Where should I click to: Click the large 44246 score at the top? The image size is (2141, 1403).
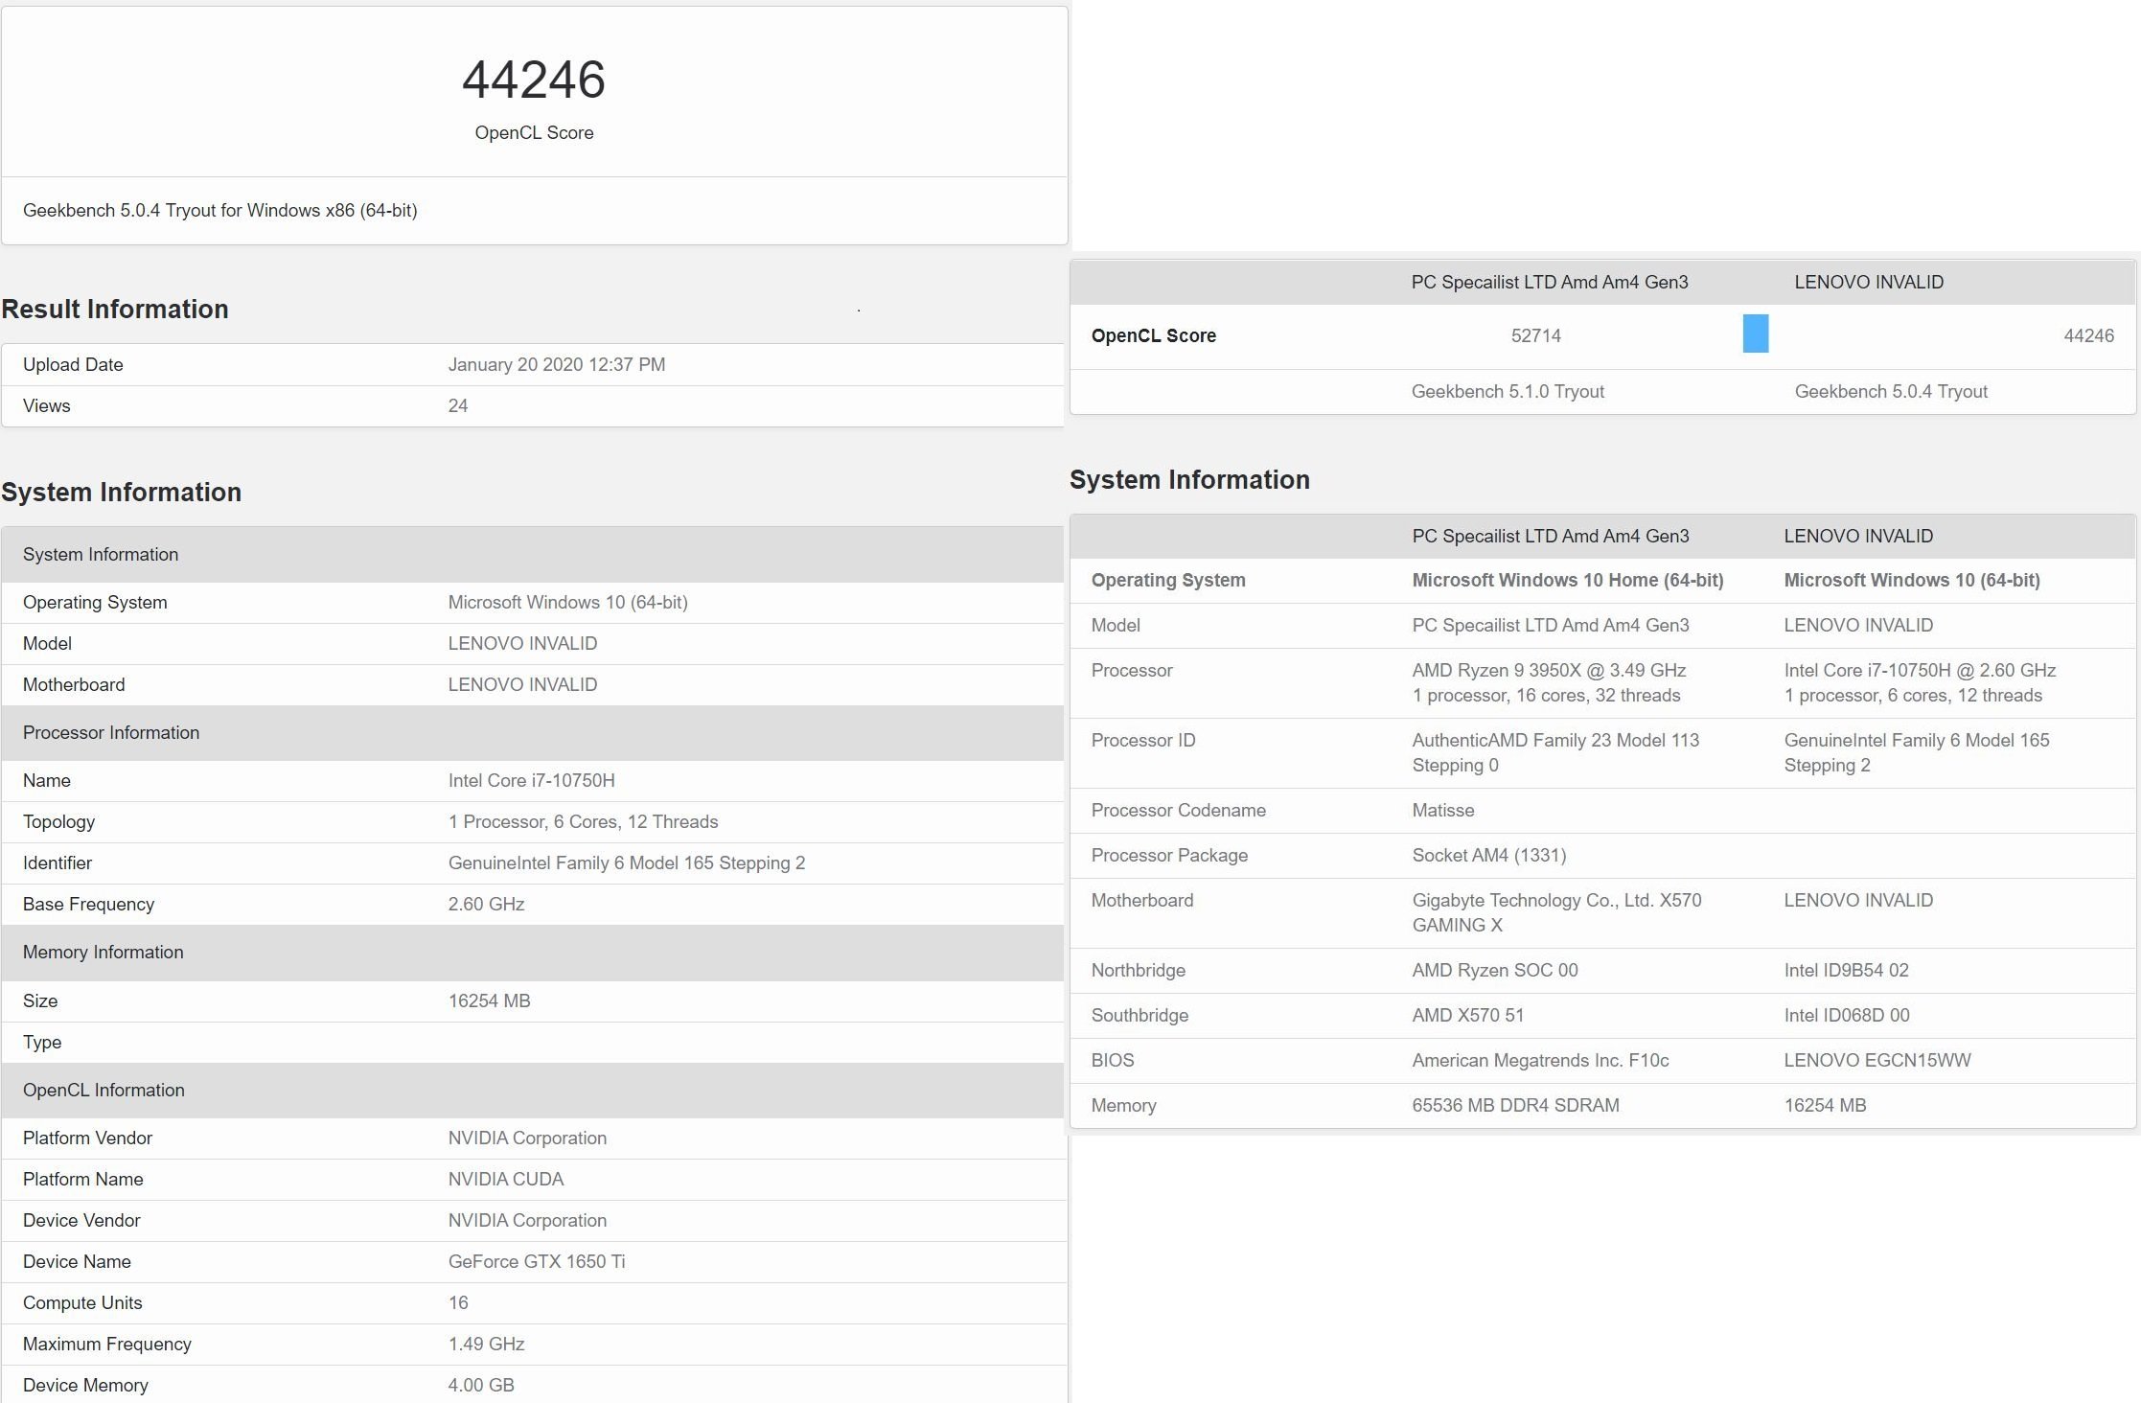tap(534, 80)
